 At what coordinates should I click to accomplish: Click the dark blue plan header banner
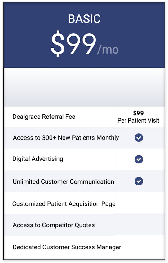[84, 35]
